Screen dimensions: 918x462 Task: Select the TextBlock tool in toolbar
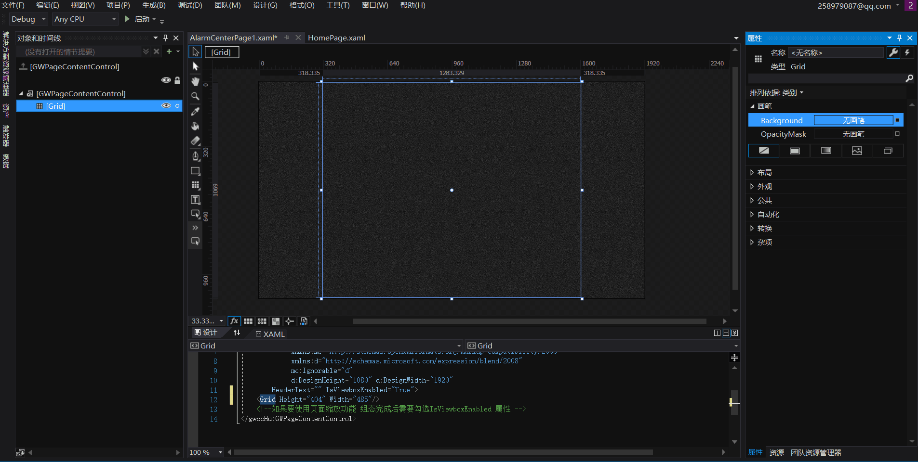pos(195,200)
